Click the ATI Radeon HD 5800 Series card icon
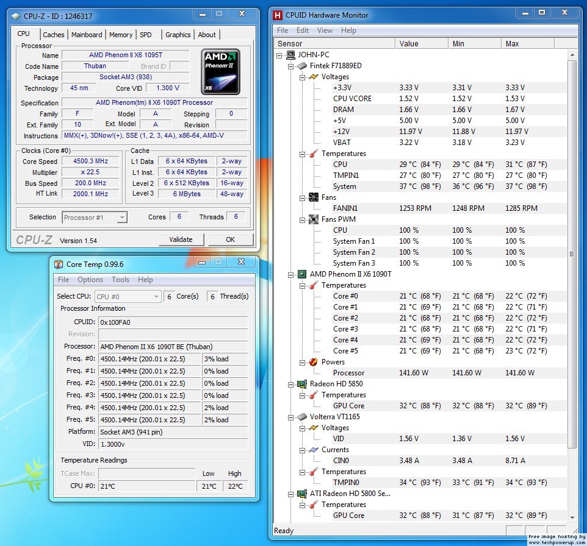587x546 pixels. coord(302,494)
